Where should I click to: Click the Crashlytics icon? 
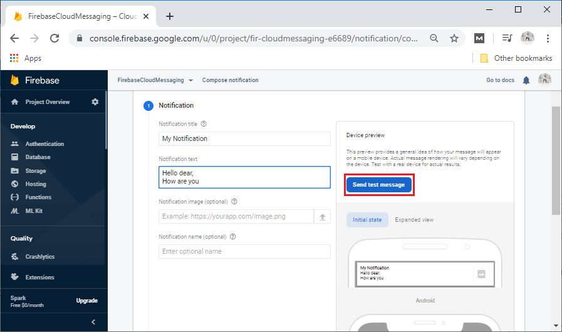pos(14,256)
